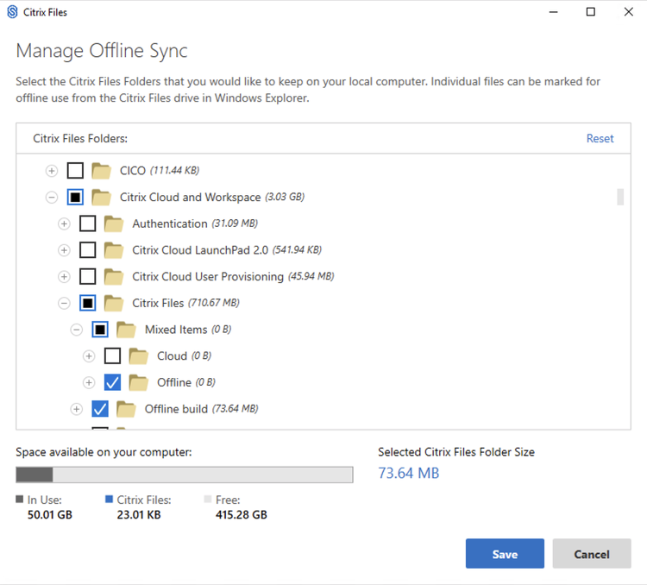
Task: Collapse the Mixed Items folder
Action: pos(76,330)
